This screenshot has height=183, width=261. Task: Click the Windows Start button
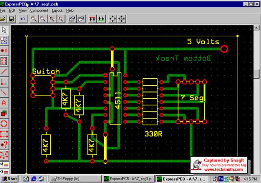[x=9, y=179]
